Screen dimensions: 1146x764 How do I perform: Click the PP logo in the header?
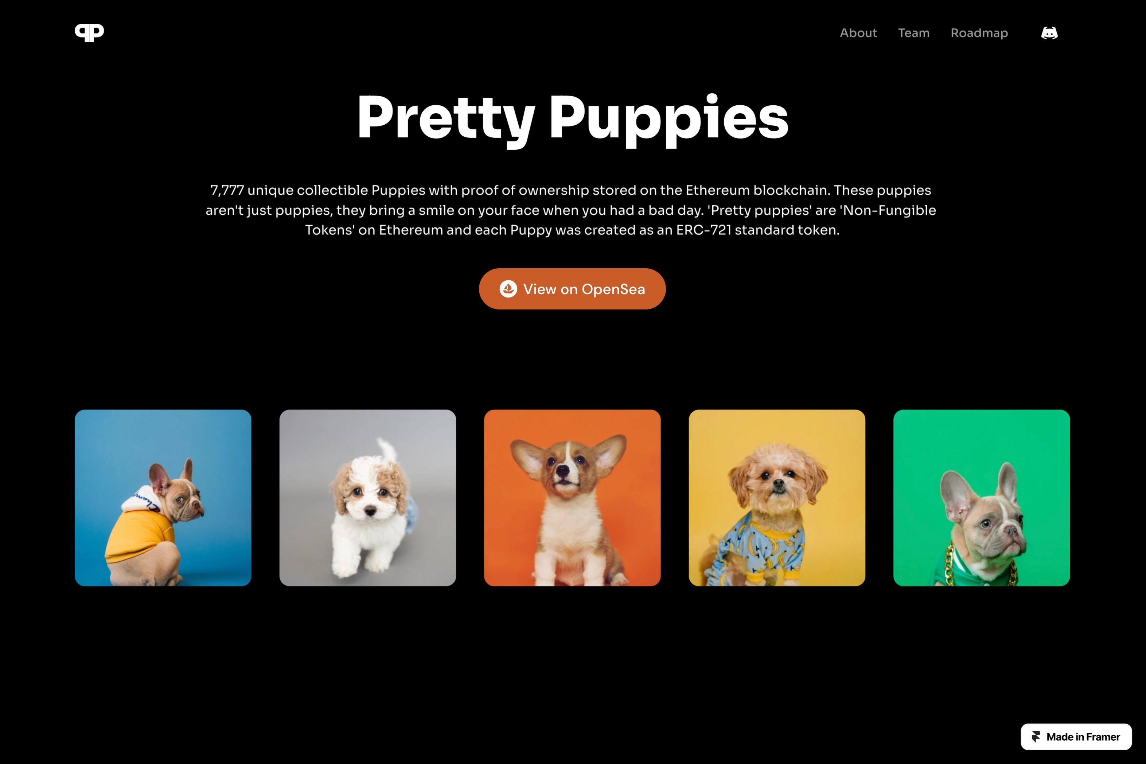point(89,33)
